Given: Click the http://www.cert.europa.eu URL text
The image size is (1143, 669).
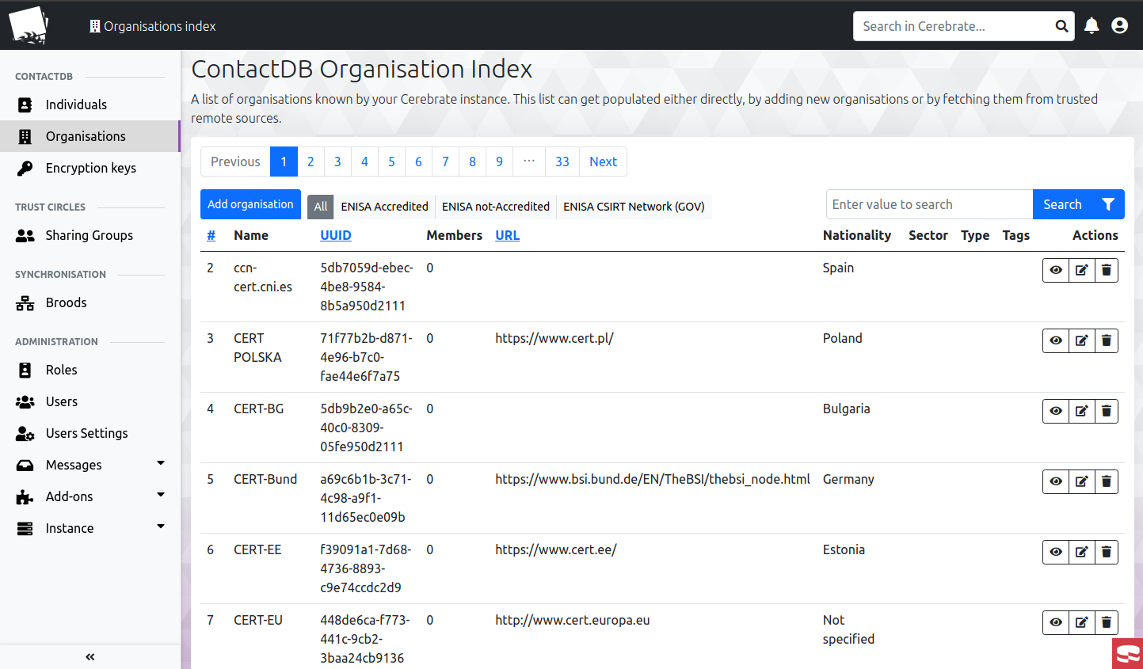Looking at the screenshot, I should click(573, 620).
